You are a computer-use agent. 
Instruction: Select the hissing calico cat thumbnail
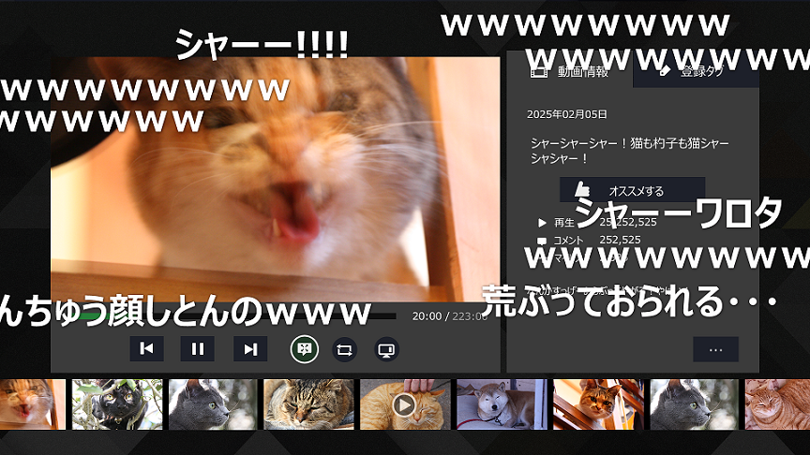point(33,404)
